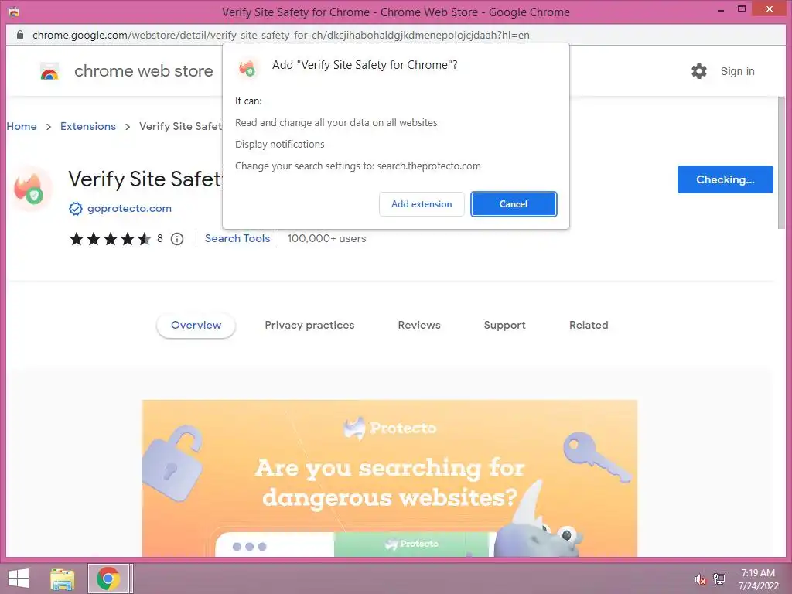
Task: Click the address bar URL
Action: point(281,36)
